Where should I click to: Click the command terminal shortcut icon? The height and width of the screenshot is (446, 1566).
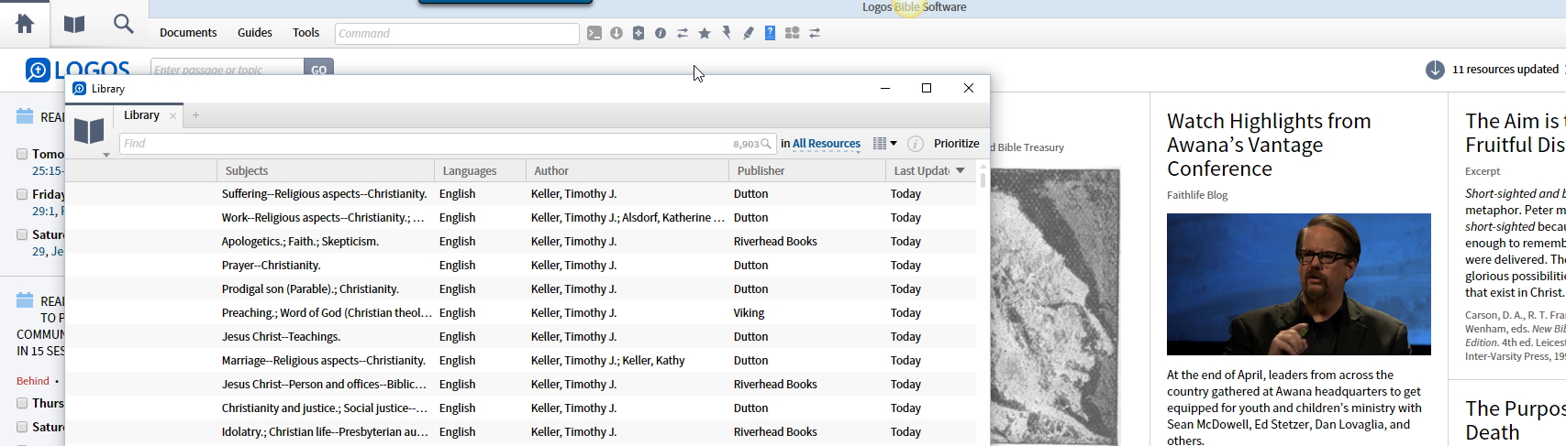pos(594,33)
